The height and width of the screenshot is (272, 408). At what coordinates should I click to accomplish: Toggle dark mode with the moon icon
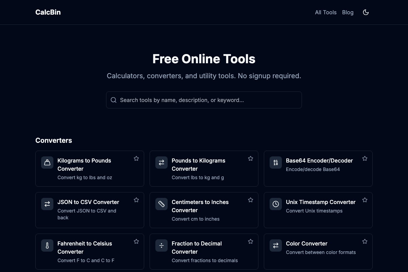pos(366,12)
